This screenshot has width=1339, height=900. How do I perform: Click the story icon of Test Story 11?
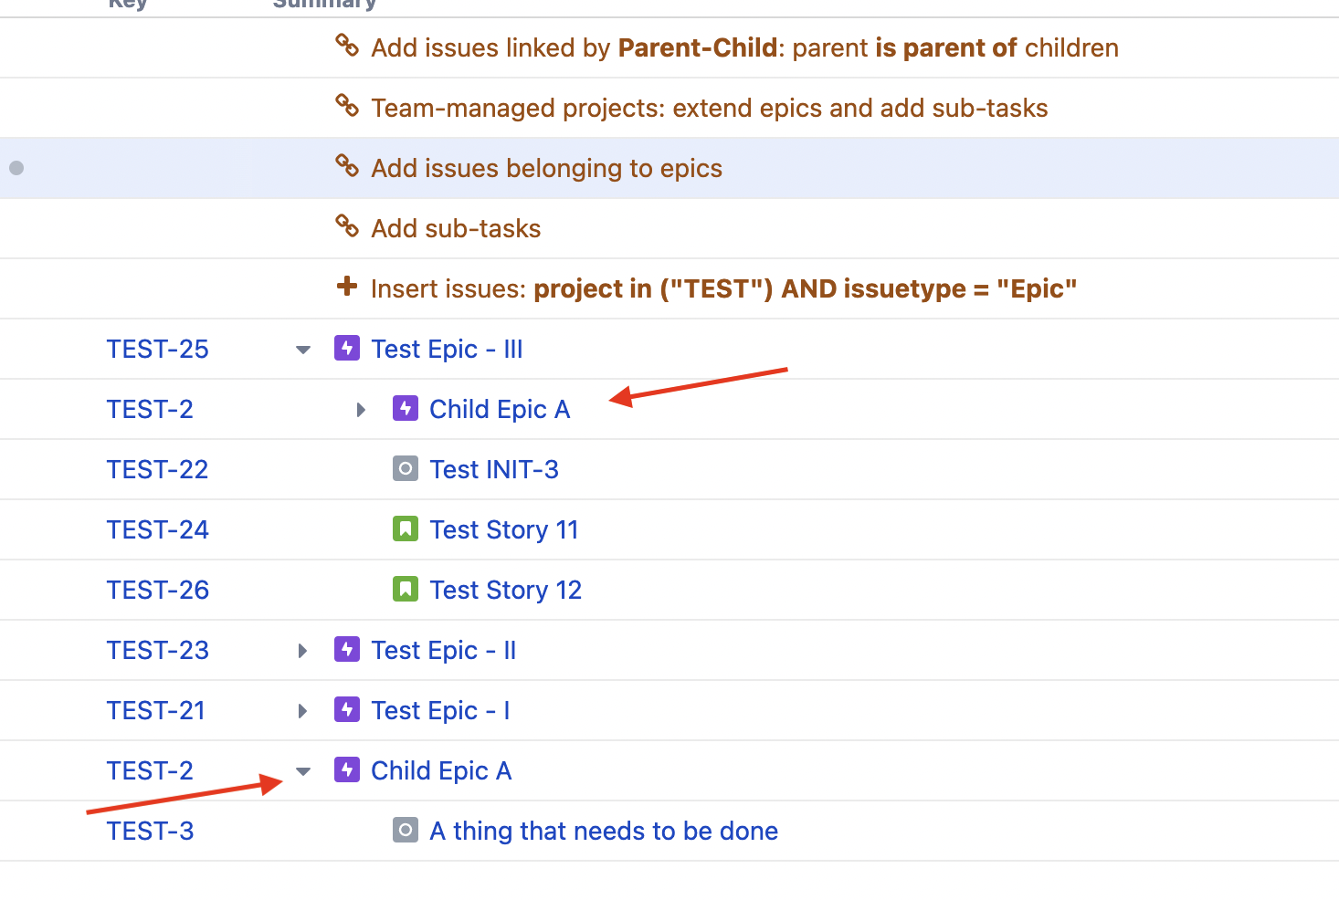406,528
